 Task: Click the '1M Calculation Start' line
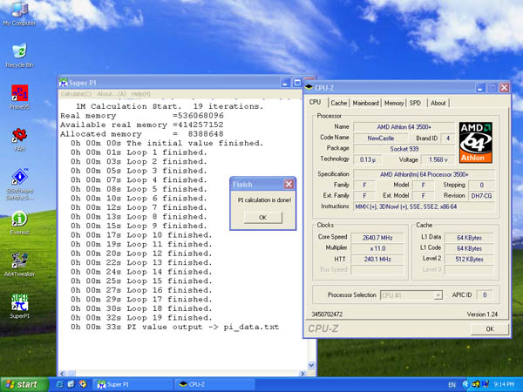pos(169,106)
